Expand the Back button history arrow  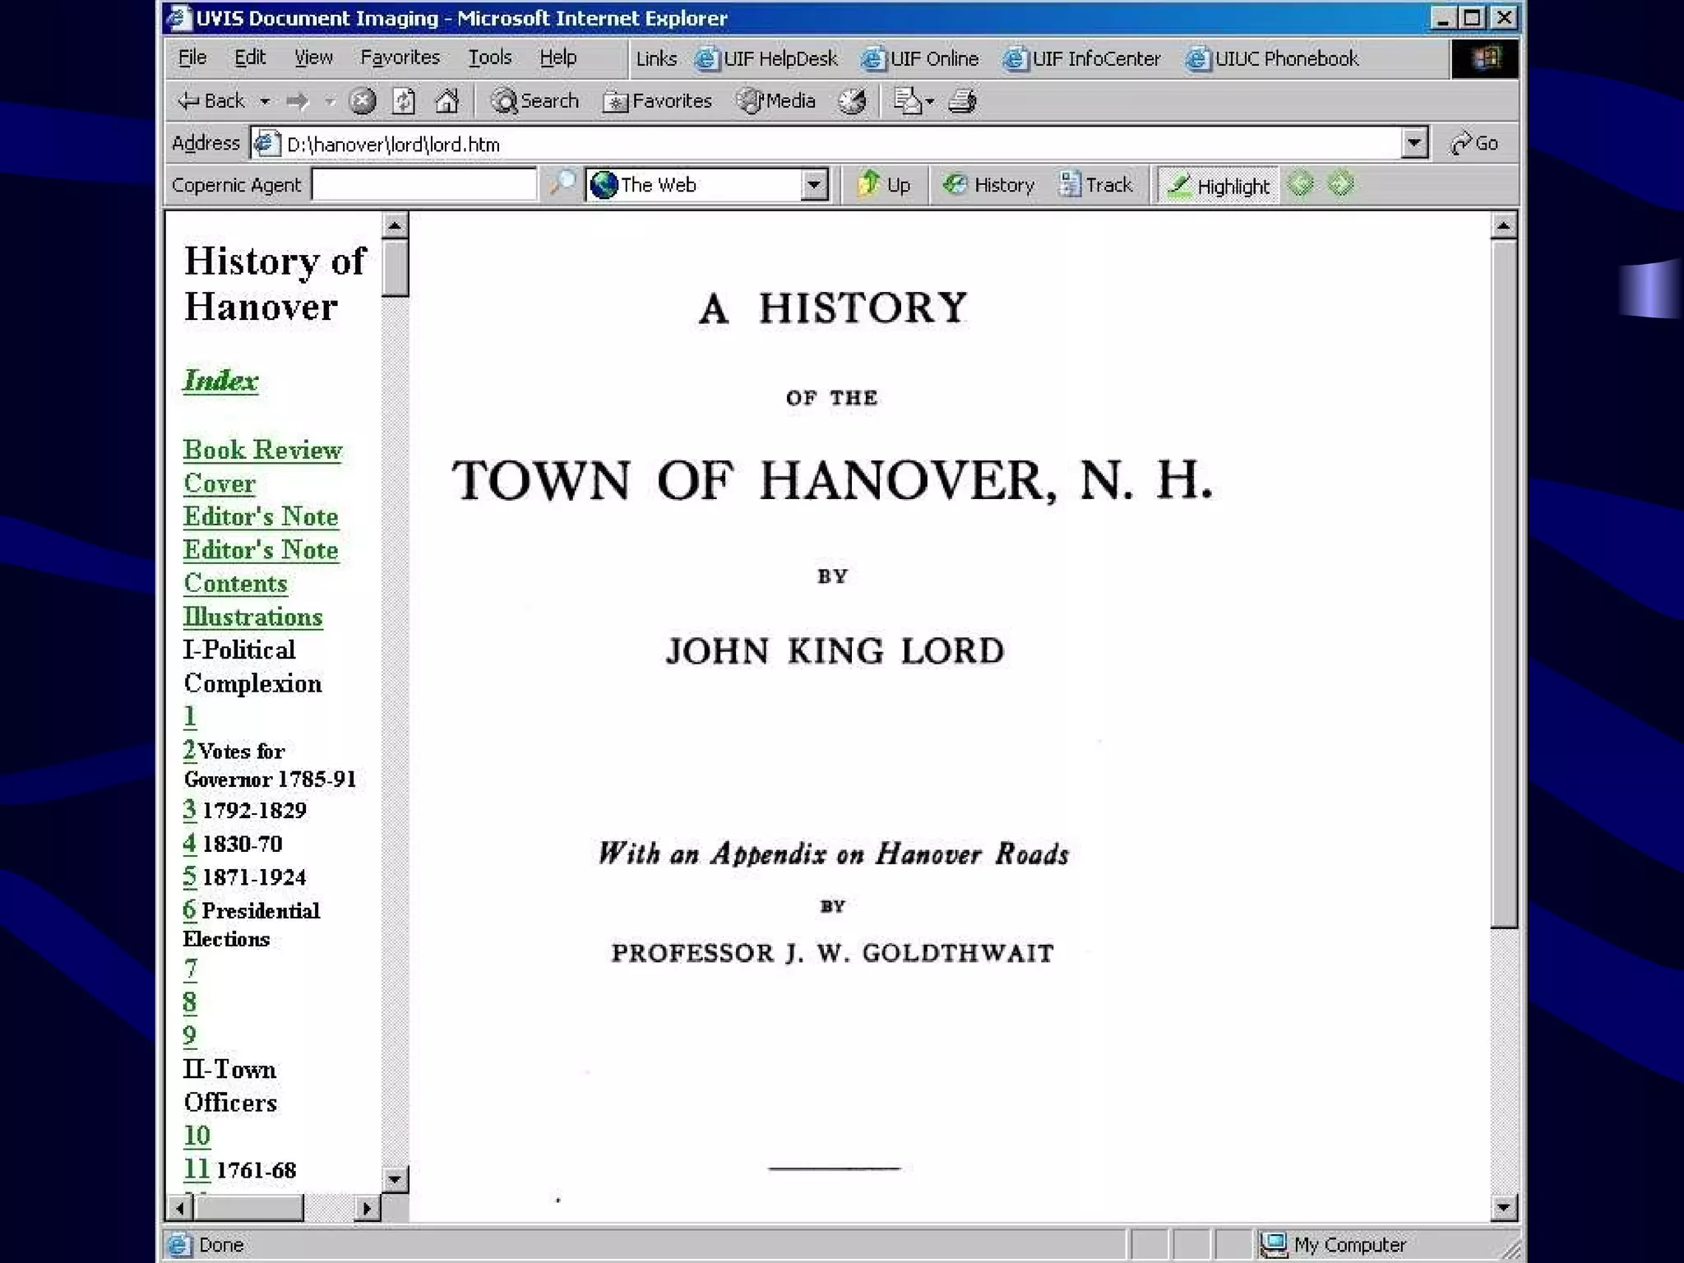coord(265,102)
